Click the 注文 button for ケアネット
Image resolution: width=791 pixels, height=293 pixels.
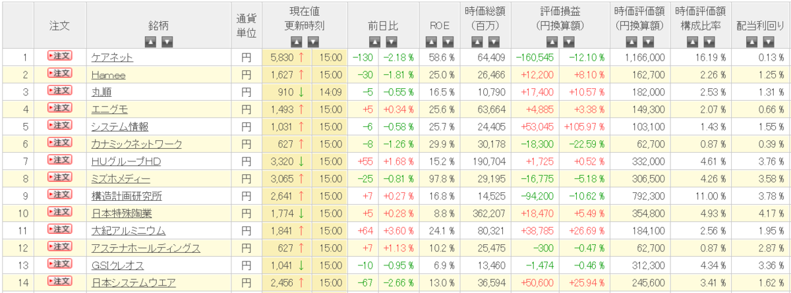point(59,57)
